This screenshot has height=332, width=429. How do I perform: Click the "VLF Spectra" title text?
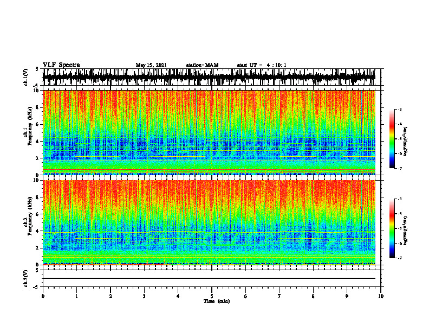[x=61, y=65]
